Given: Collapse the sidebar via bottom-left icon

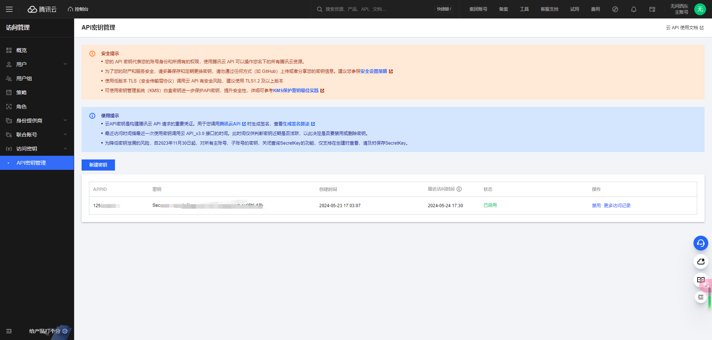Looking at the screenshot, I should click(9, 331).
